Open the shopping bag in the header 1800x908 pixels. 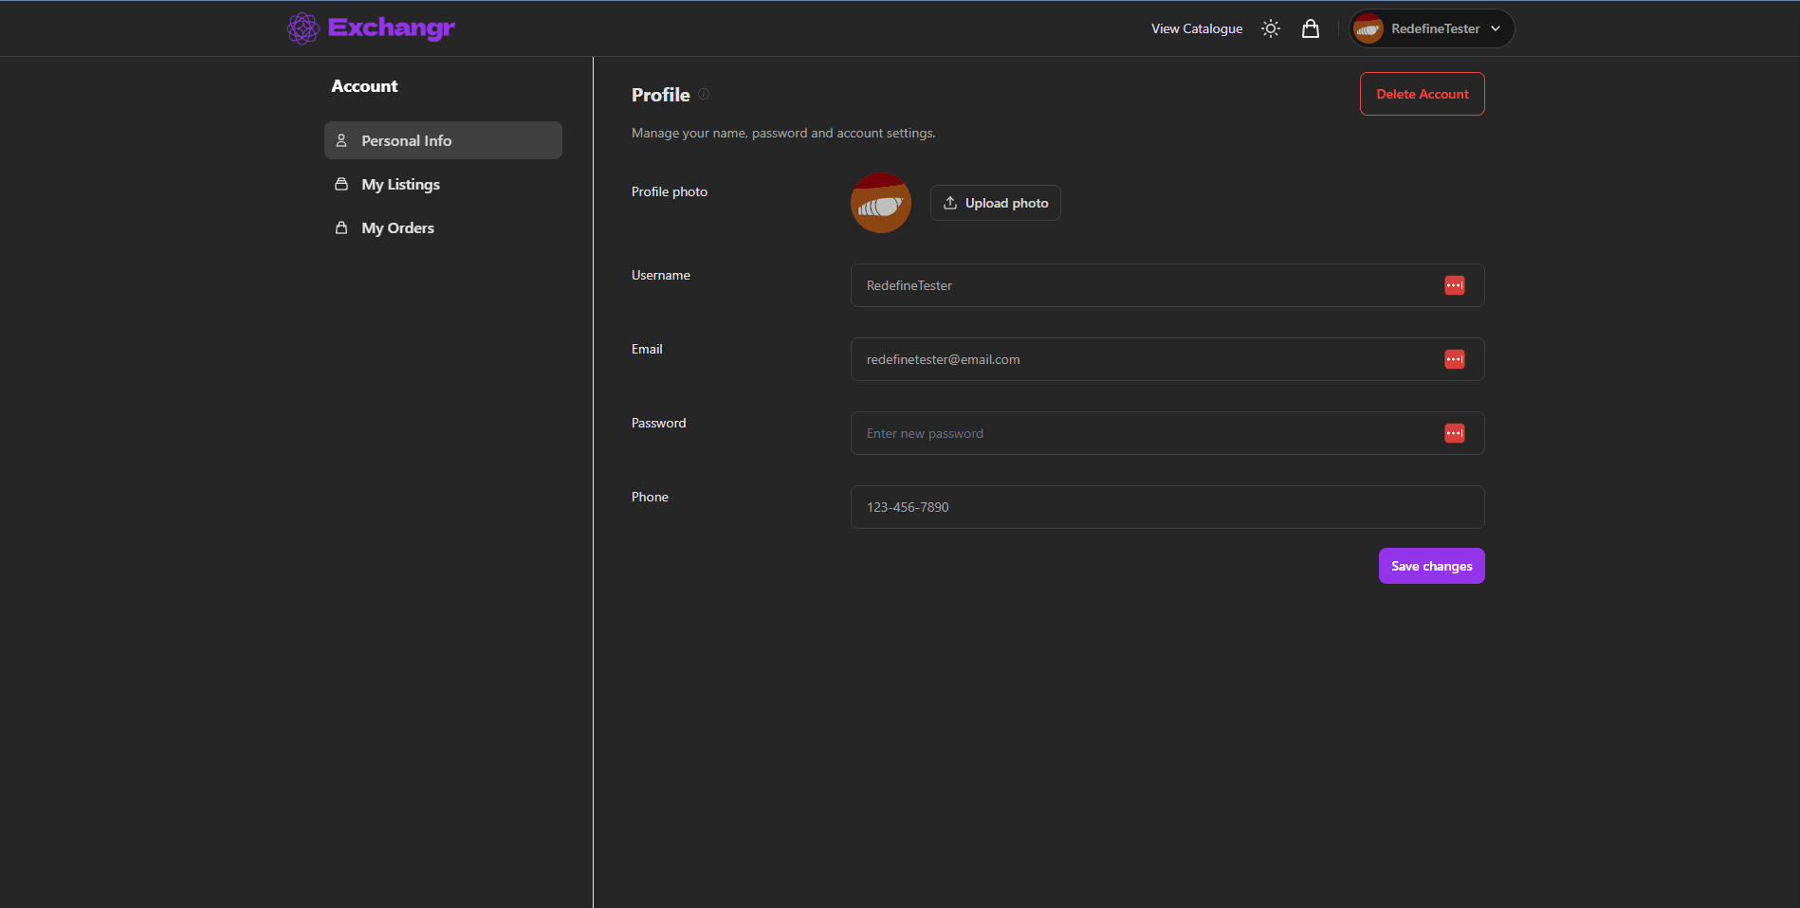1310,27
